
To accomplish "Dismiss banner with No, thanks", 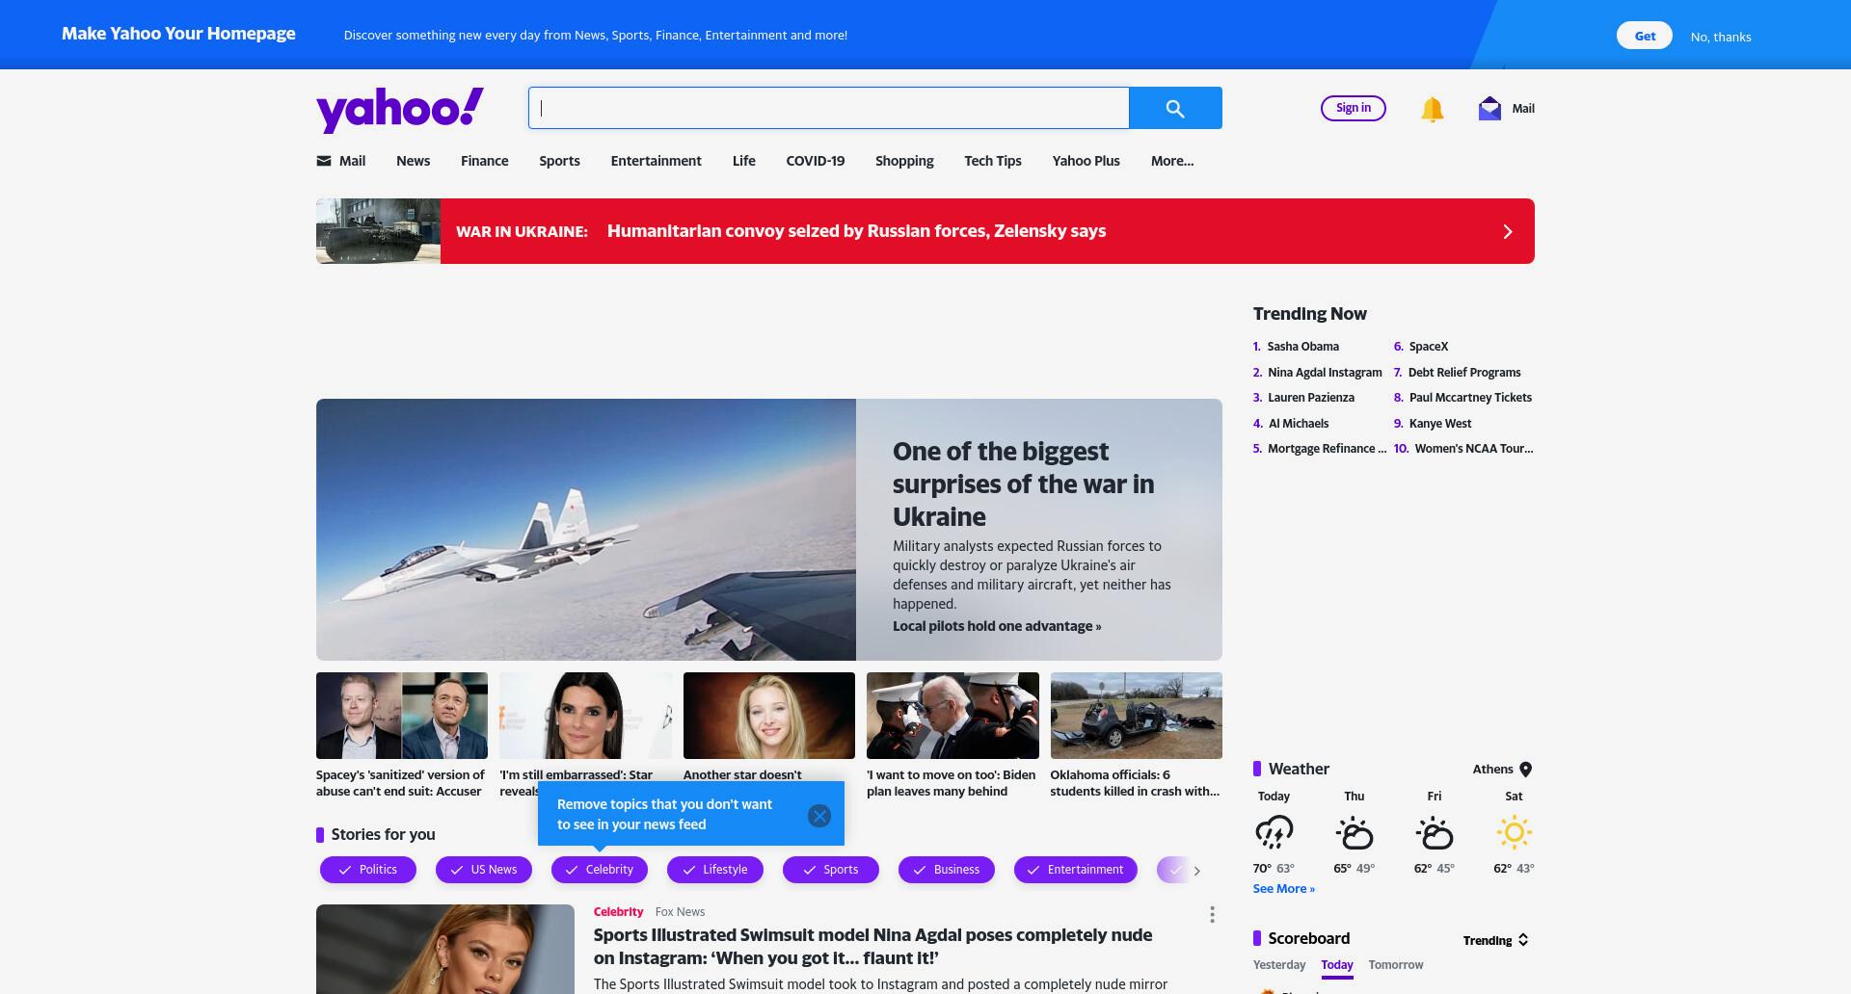I will coord(1721,37).
